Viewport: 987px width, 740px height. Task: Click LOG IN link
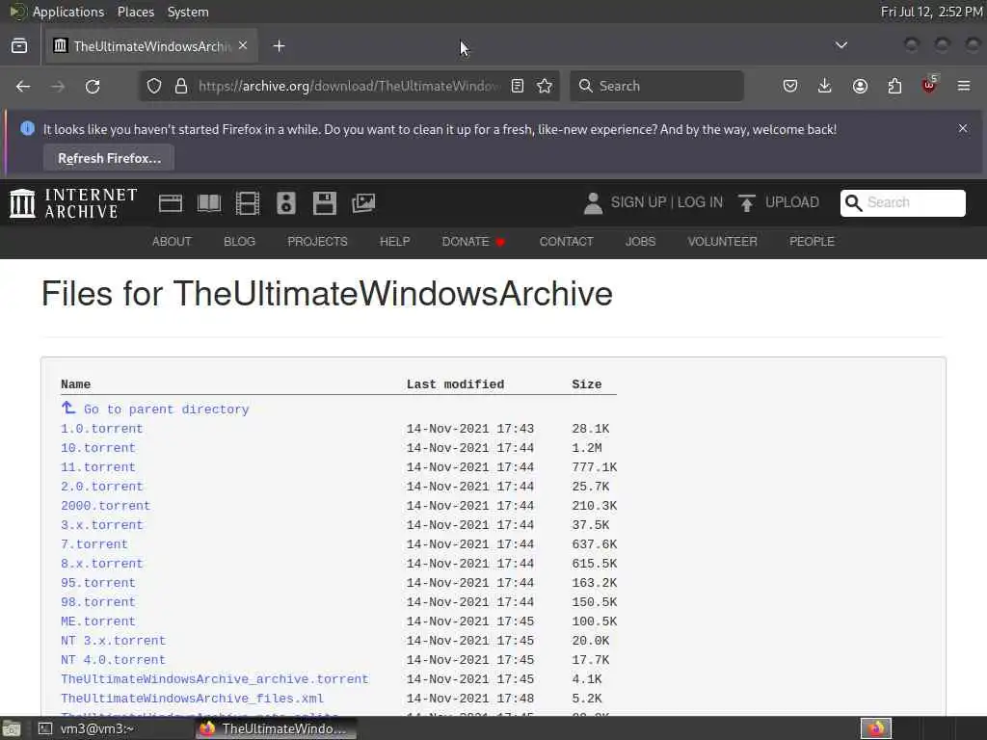(700, 202)
